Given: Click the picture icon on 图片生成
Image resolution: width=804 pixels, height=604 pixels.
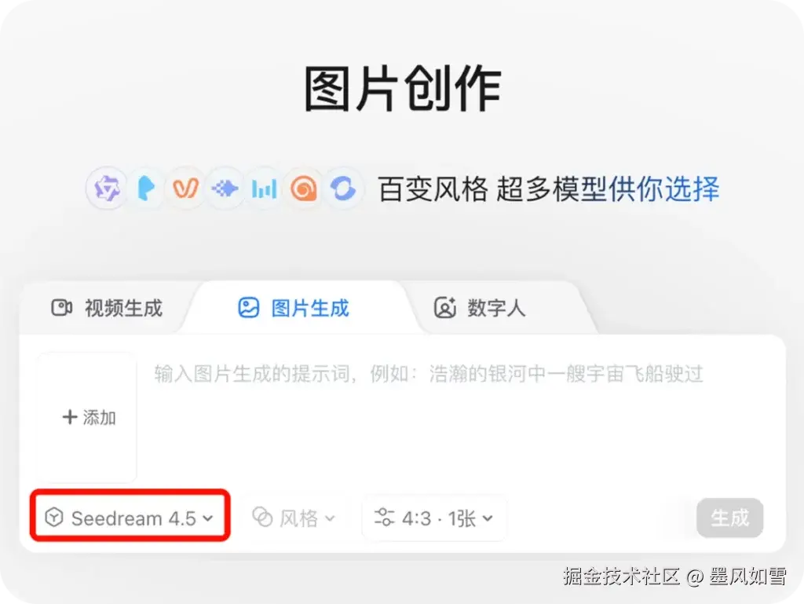Looking at the screenshot, I should (x=249, y=308).
